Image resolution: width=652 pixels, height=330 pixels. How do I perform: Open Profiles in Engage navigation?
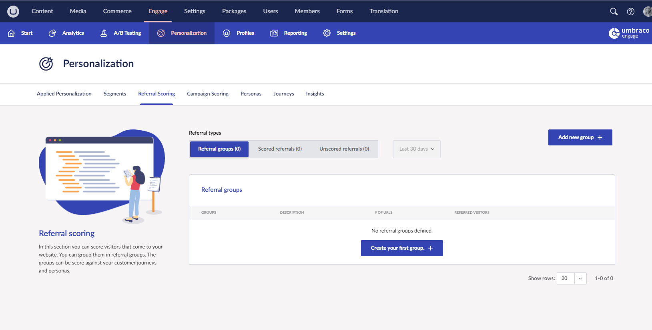239,33
